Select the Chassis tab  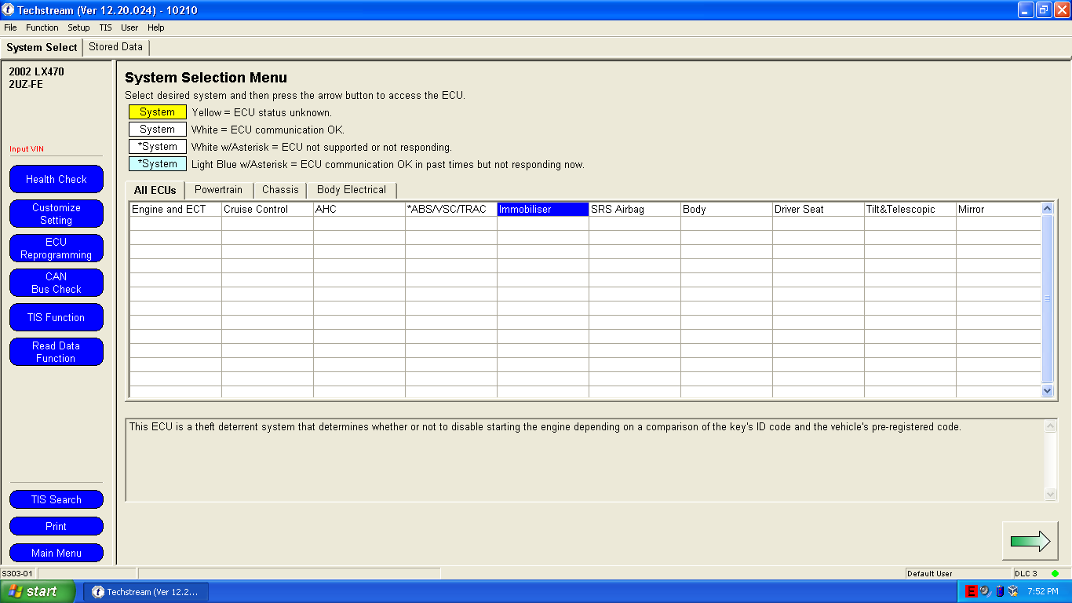280,190
